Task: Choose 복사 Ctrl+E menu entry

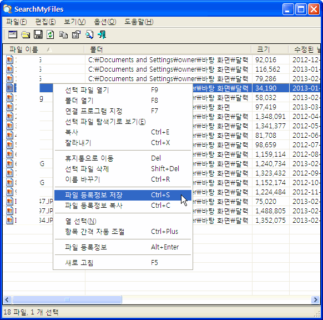Action: [x=123, y=132]
